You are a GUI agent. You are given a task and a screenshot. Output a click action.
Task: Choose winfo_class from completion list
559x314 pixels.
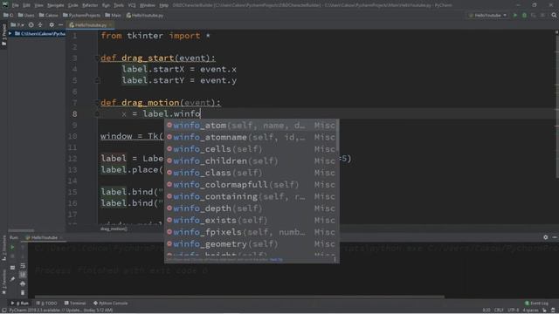point(251,173)
